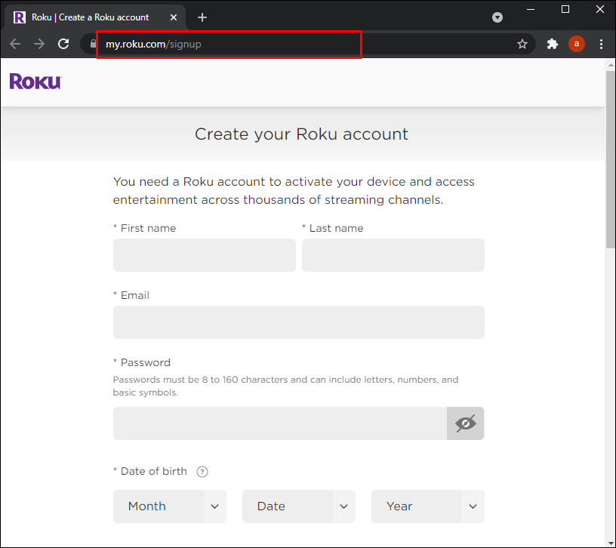
Task: Select the Roku account creation tab
Action: [91, 17]
